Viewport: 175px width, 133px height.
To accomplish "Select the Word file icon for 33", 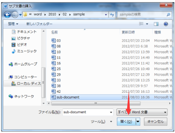I will (x=53, y=80).
